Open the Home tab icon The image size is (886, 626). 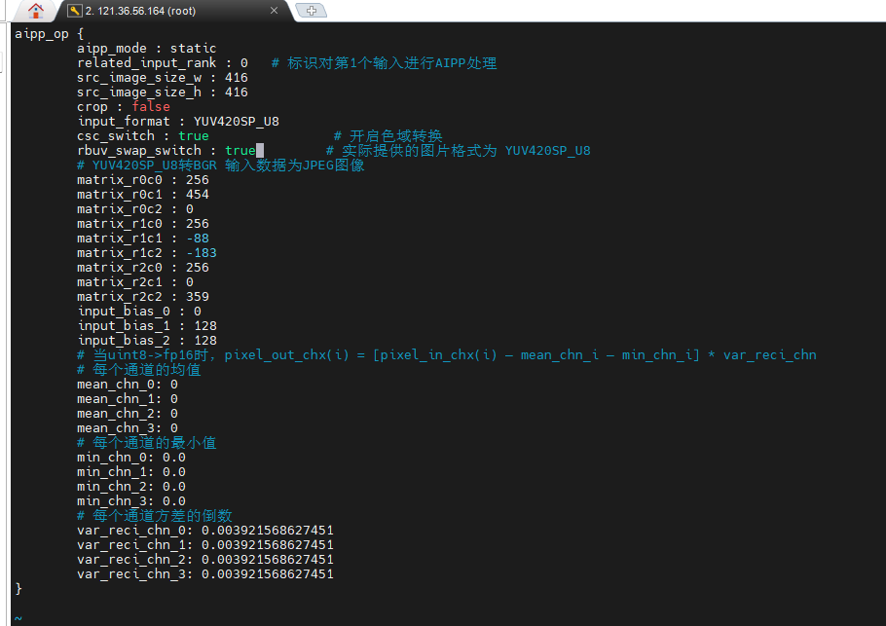point(35,11)
